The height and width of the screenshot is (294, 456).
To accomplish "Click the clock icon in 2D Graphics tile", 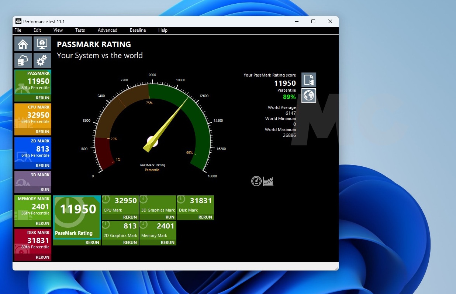I will pos(106,225).
